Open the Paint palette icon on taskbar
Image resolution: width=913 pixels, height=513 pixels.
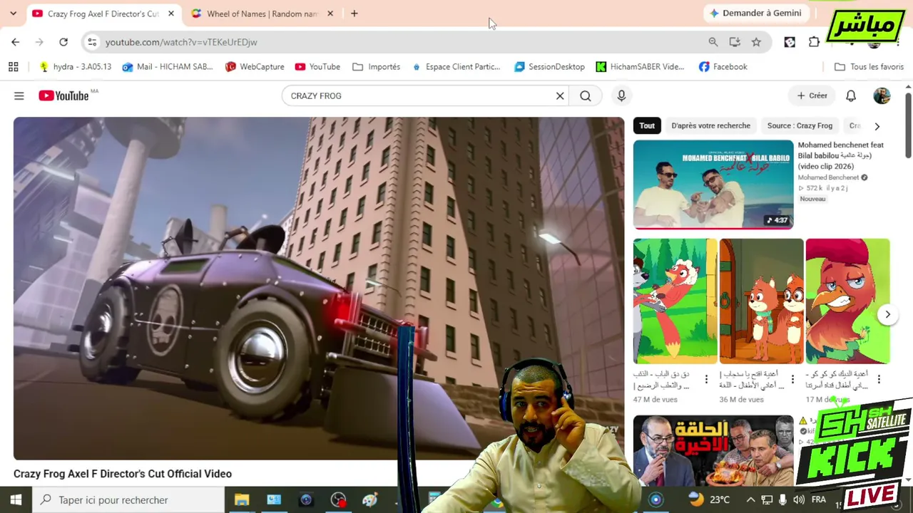tap(369, 500)
